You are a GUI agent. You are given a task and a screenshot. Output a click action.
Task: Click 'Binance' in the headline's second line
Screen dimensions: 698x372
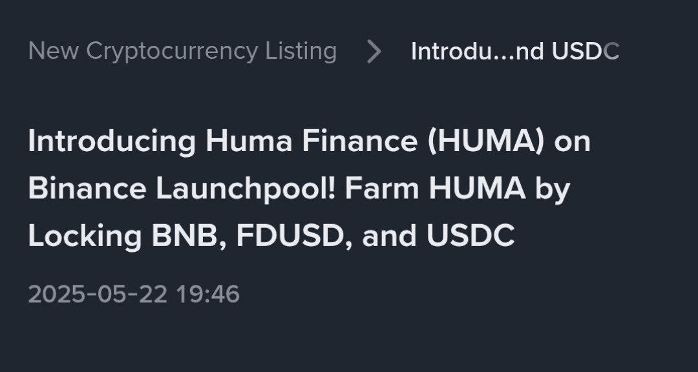[87, 189]
